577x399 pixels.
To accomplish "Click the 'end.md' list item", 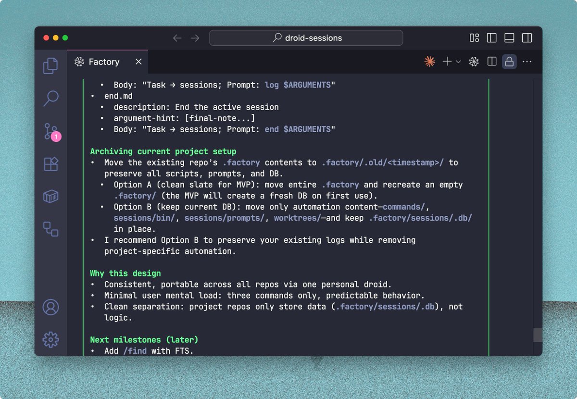I will (x=118, y=96).
